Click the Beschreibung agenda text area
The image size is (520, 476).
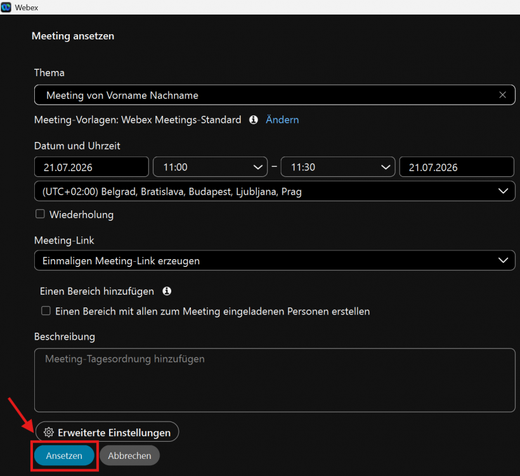click(x=275, y=380)
